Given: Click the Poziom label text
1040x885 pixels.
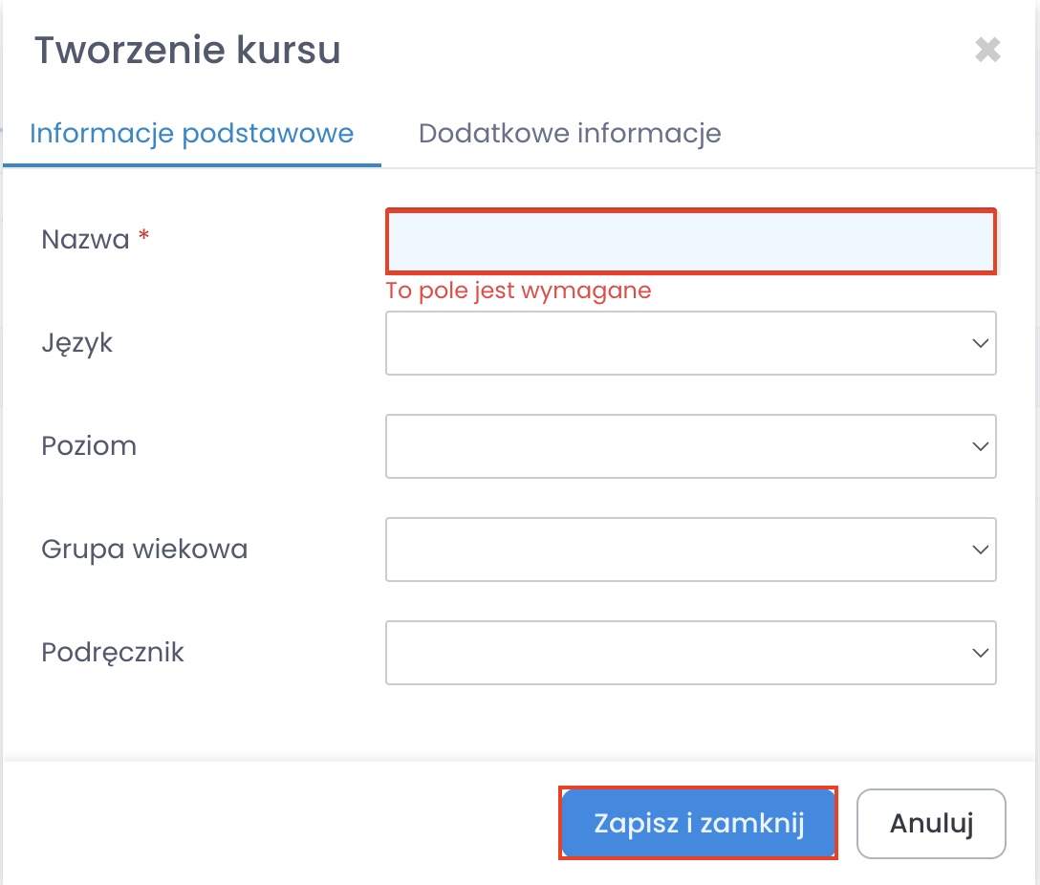Looking at the screenshot, I should coord(89,445).
